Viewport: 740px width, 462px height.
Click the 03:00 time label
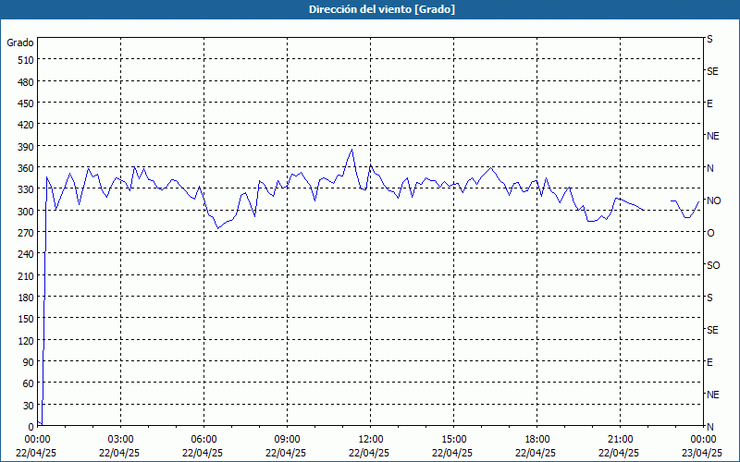[120, 440]
